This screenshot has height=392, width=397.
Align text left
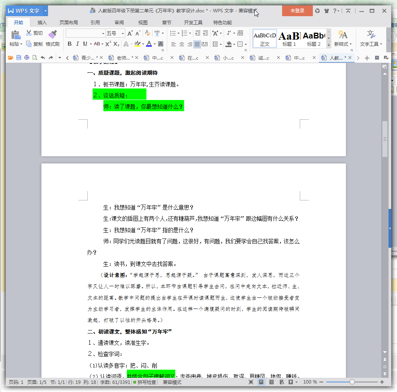(173, 44)
